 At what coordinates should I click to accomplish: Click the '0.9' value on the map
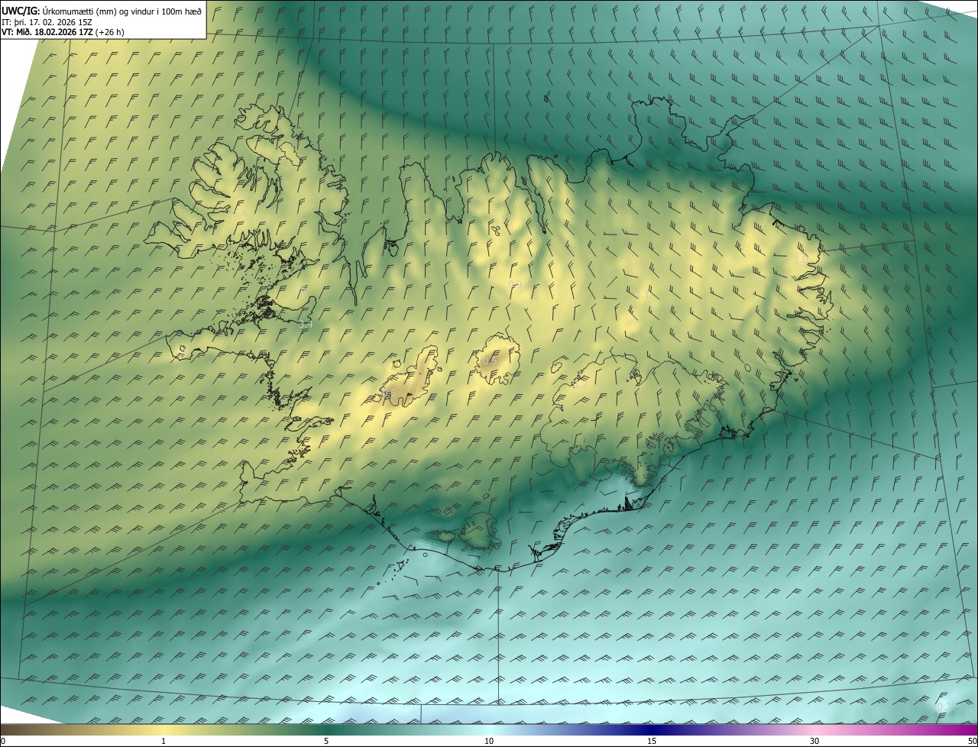coord(515,285)
